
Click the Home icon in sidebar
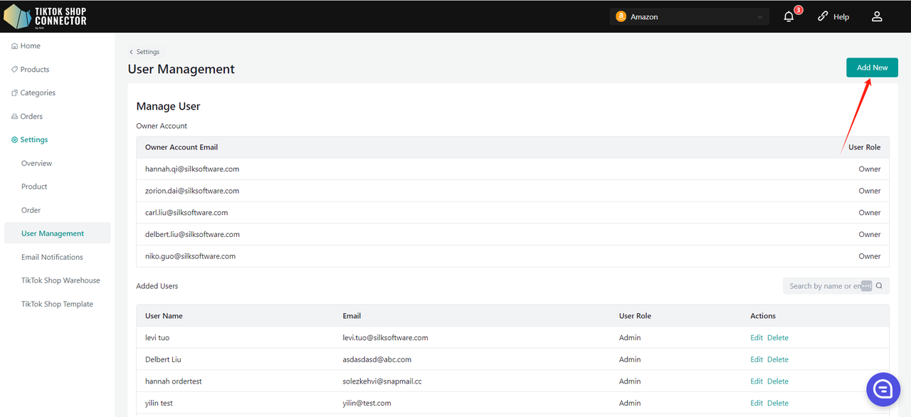(15, 46)
